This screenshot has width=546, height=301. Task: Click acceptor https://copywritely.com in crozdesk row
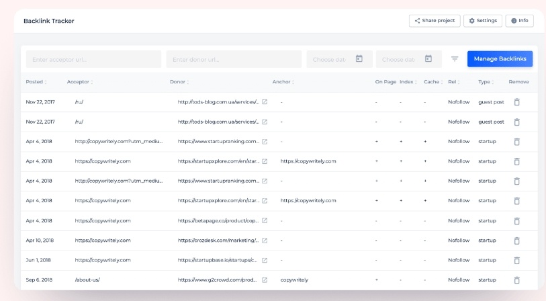point(103,241)
